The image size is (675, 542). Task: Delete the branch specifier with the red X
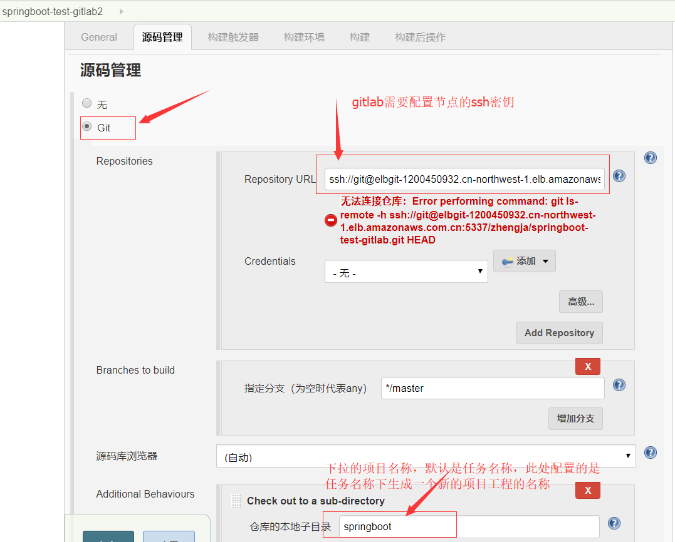(588, 367)
